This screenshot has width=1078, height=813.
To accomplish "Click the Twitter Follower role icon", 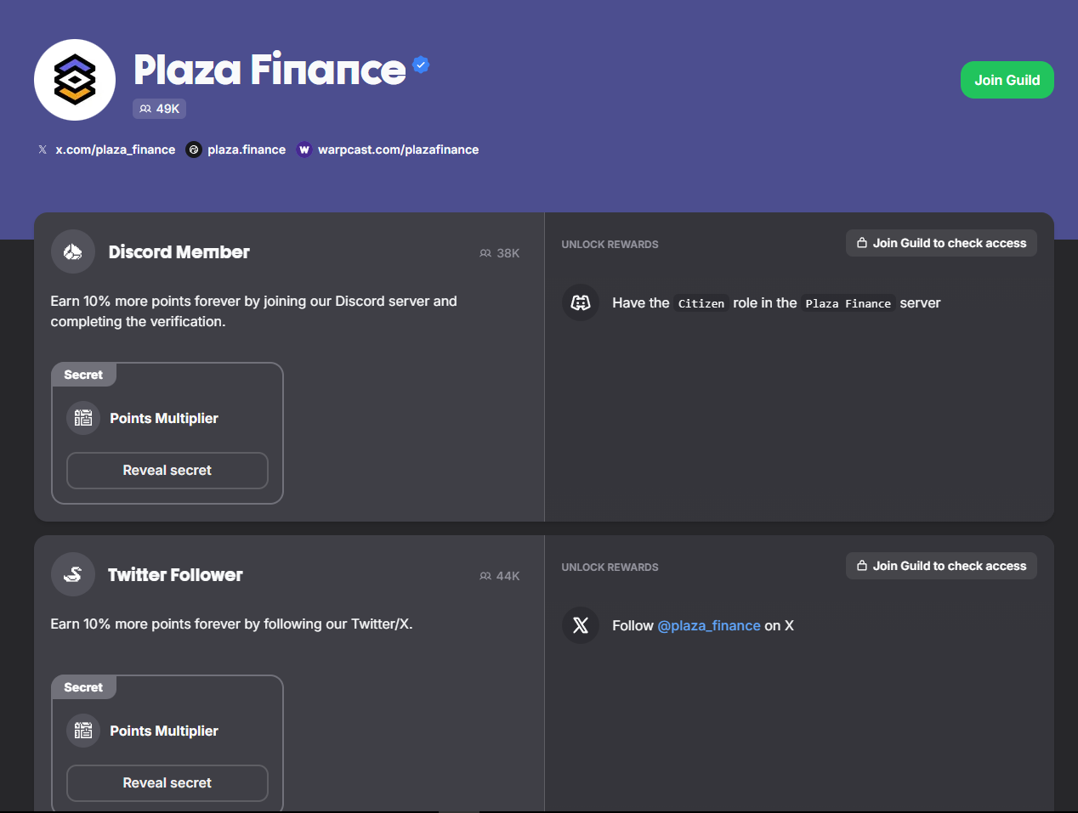I will [73, 574].
